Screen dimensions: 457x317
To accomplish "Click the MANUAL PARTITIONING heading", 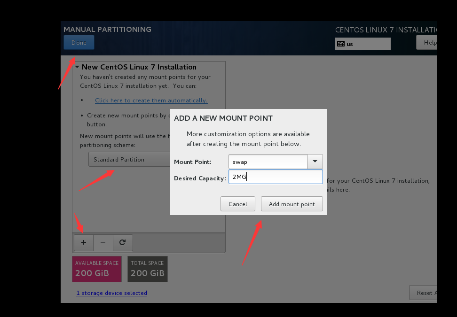I will pyautogui.click(x=107, y=30).
